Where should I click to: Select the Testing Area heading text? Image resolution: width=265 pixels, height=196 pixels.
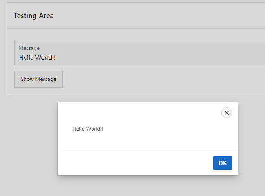point(34,16)
